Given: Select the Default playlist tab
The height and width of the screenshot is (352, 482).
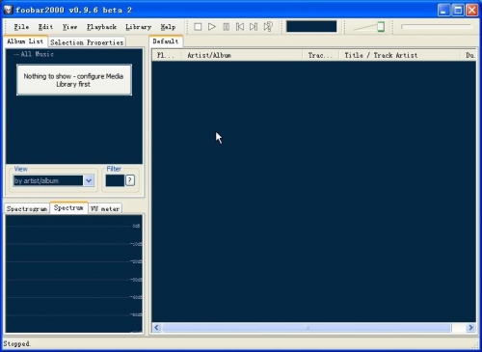Looking at the screenshot, I should (166, 41).
